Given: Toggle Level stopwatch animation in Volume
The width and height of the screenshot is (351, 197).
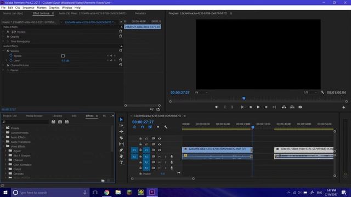Looking at the screenshot, I should tap(11, 61).
